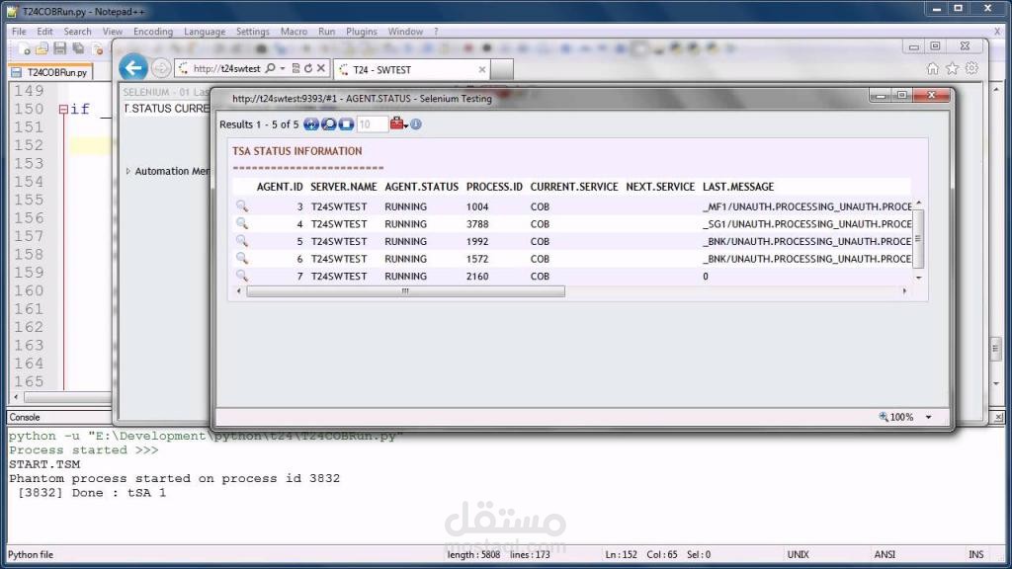
Task: Save the file with the Save icon
Action: [x=60, y=48]
